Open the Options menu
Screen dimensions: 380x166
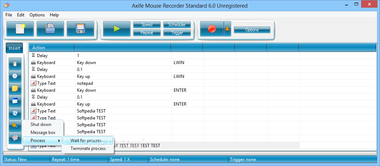(x=37, y=15)
